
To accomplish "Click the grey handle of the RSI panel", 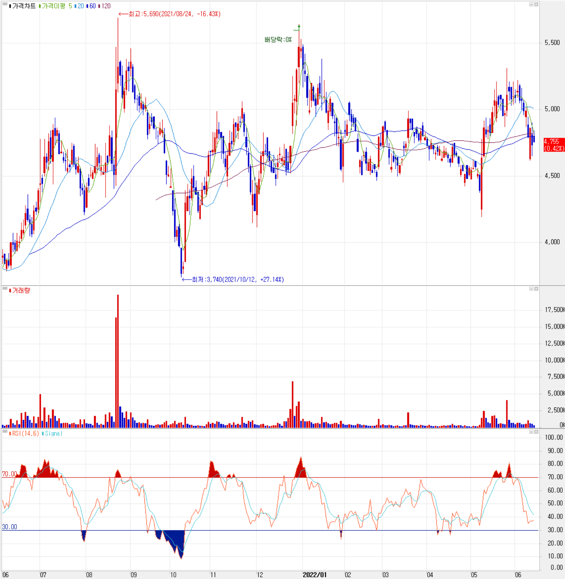I will click(5, 431).
